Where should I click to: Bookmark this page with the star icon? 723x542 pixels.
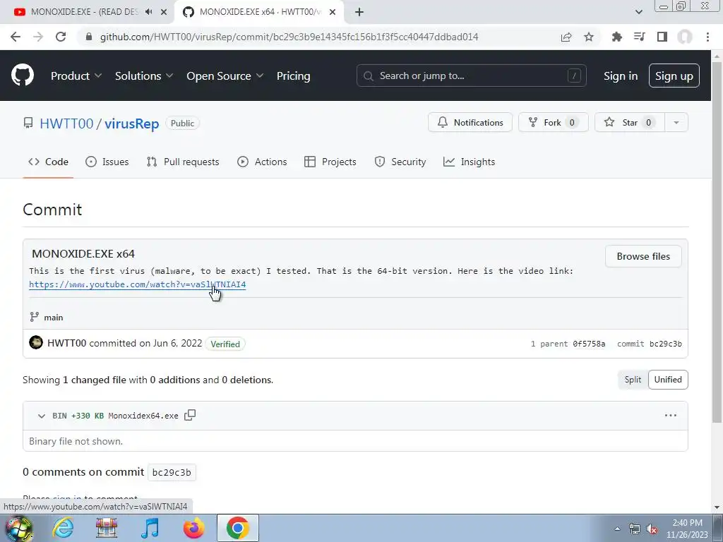589,37
